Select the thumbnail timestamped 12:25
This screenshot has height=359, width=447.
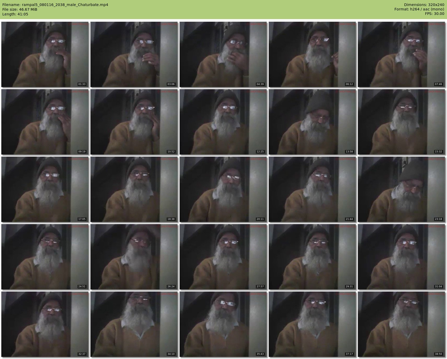click(x=223, y=122)
